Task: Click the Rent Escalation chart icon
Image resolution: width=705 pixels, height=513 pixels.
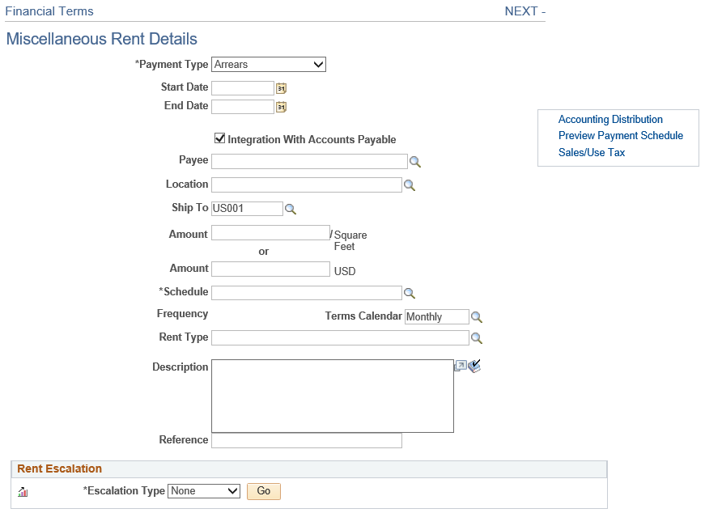Action: pos(22,492)
